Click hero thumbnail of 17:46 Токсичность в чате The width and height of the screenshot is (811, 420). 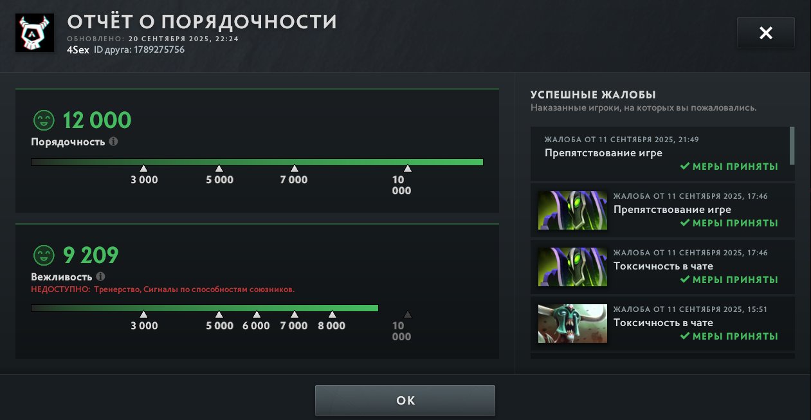572,267
